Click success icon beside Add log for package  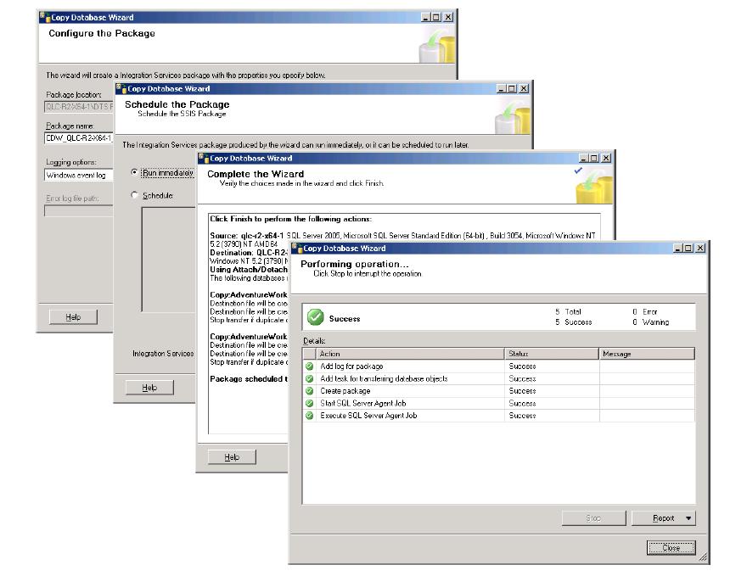310,366
